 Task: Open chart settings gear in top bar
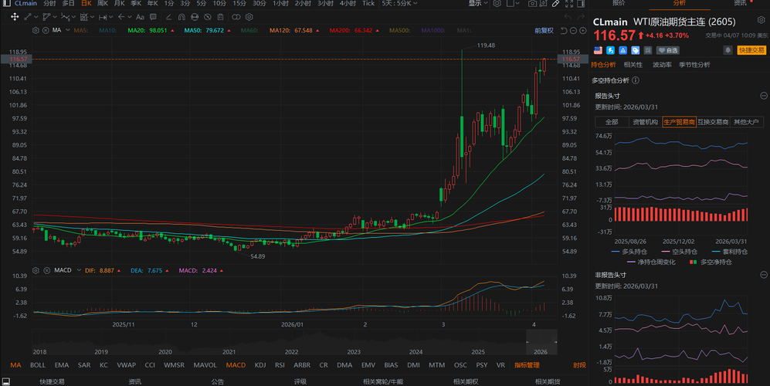(497, 3)
